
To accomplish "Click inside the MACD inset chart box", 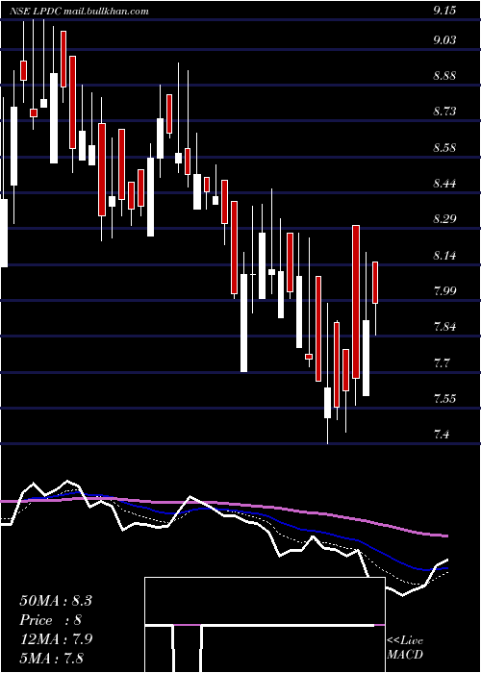I will pyautogui.click(x=265, y=625).
